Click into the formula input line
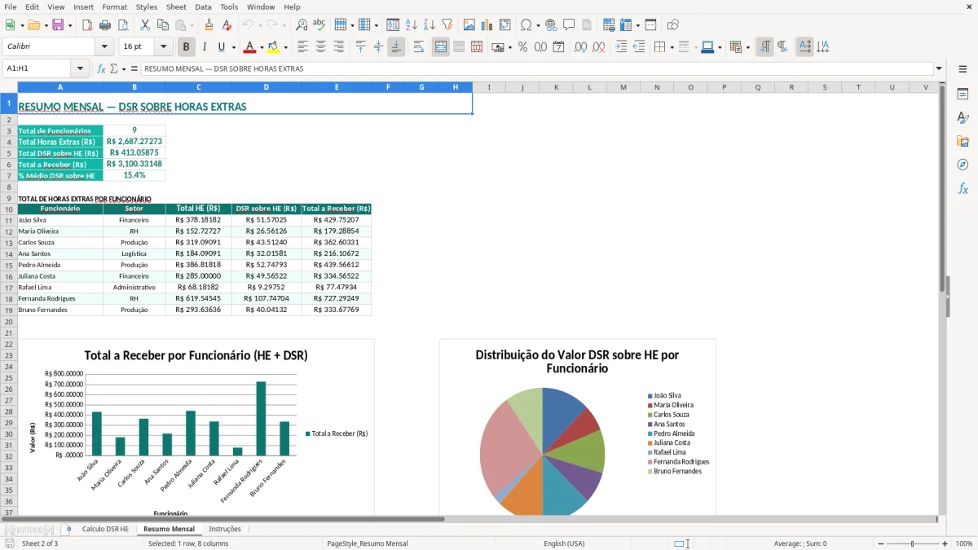 coord(536,68)
